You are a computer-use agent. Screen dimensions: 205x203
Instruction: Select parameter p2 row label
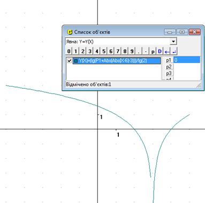pos(169,67)
